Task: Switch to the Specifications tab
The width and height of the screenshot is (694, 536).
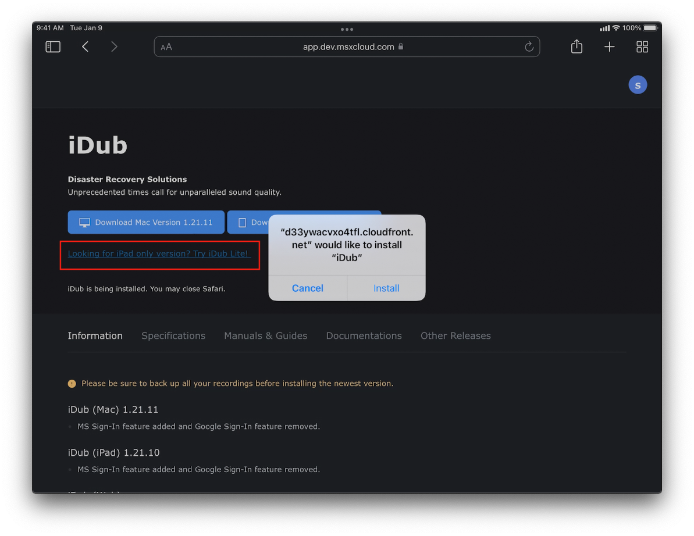Action: tap(173, 335)
